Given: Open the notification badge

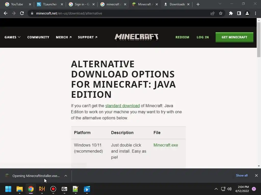Looking at the screenshot, I should coord(254,189).
